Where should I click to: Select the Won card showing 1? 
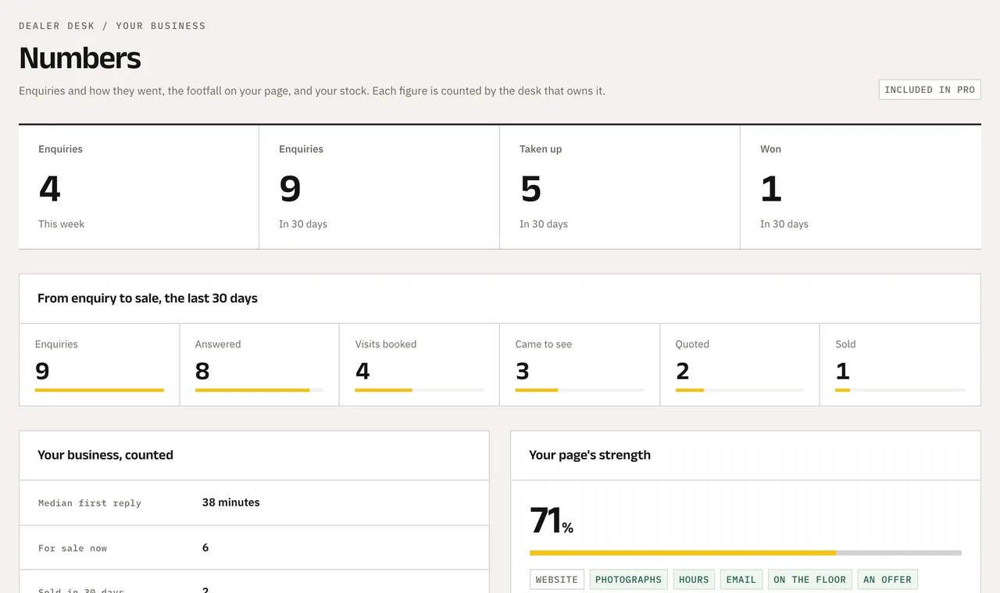[x=860, y=187]
